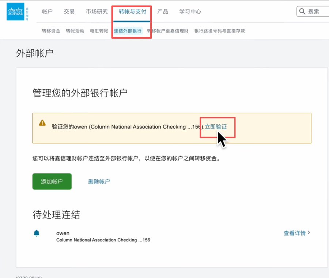Screen dimensions: 329x278
Task: Open 转移帐户至嘉信理财 submenu item
Action: point(168,31)
